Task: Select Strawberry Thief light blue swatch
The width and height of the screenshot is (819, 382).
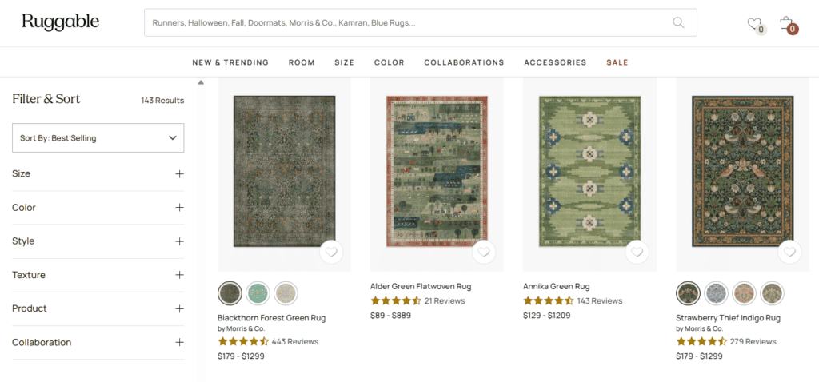Action: pyautogui.click(x=716, y=293)
